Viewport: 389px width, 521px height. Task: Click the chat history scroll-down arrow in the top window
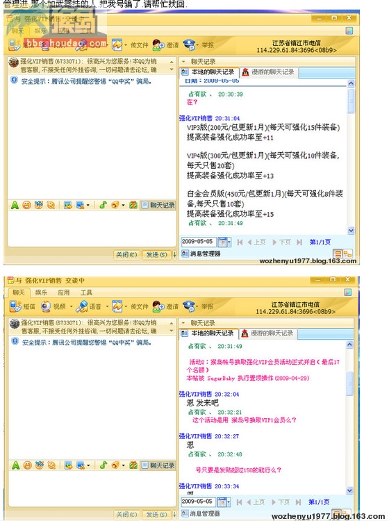[351, 230]
